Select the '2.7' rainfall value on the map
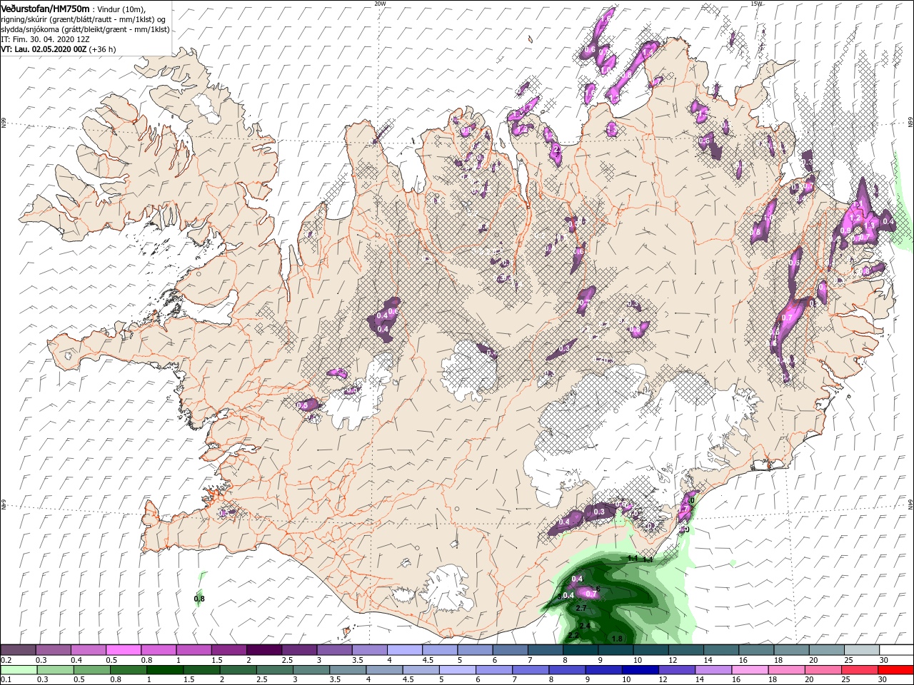The width and height of the screenshot is (914, 685). (581, 608)
